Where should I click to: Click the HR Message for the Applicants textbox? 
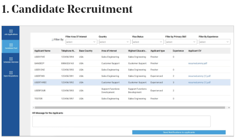121,121
